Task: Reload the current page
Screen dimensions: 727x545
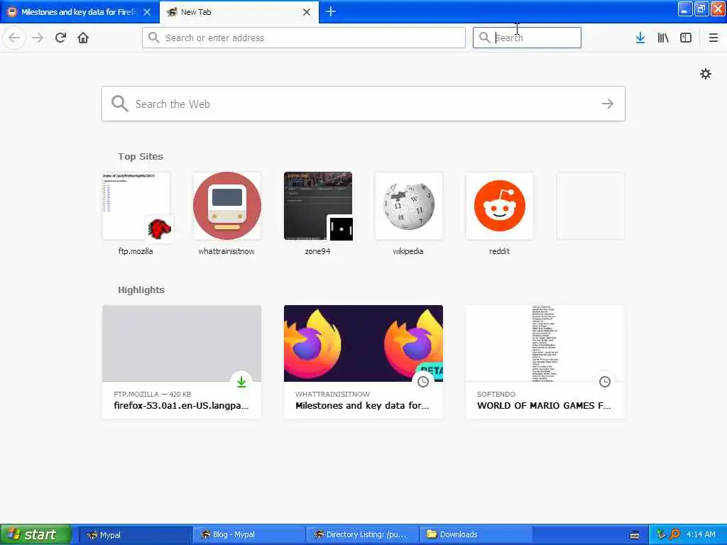Action: pyautogui.click(x=60, y=38)
